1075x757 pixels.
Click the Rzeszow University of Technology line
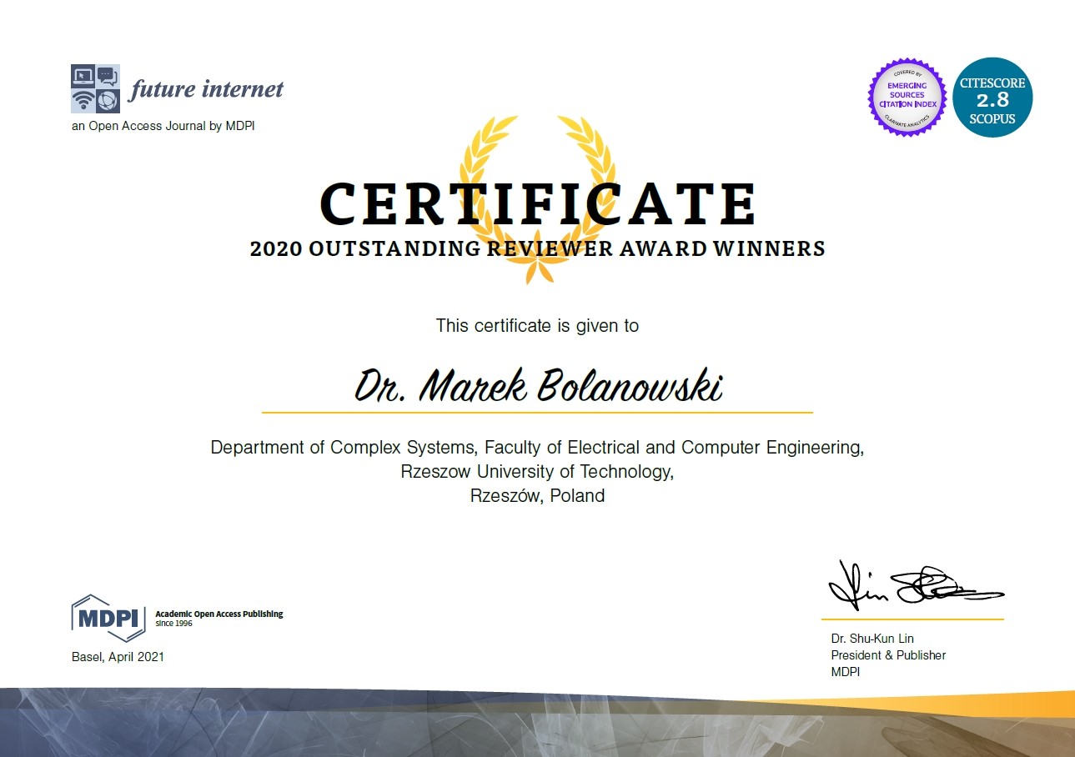[537, 472]
